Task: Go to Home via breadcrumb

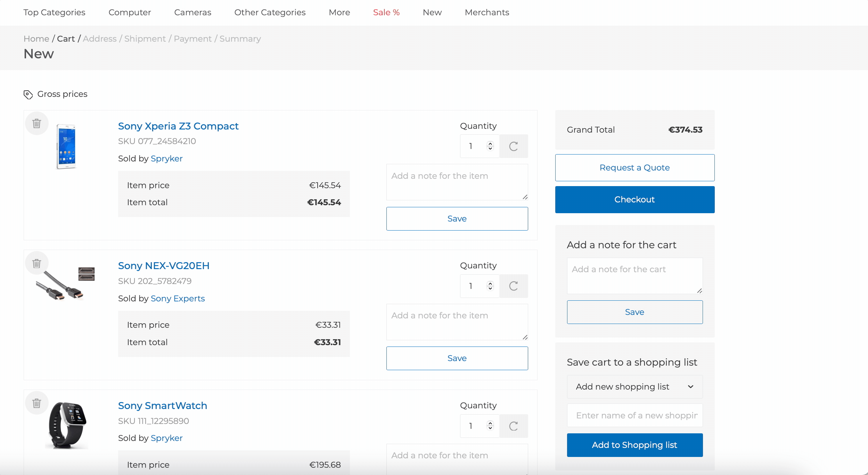Action: (36, 39)
